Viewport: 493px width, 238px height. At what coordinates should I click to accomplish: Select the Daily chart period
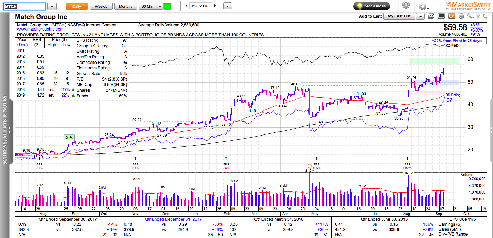pyautogui.click(x=77, y=6)
